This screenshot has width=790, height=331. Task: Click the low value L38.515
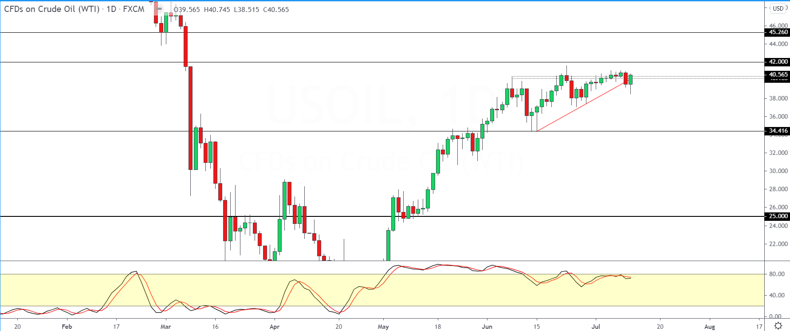coord(246,9)
